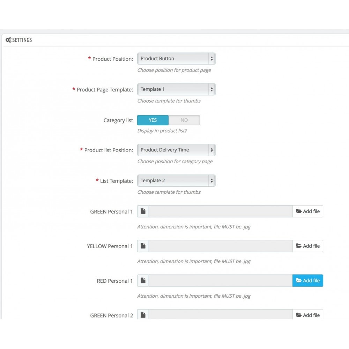Click Add file for GREEN Personal 2
349x349 pixels.
click(308, 314)
